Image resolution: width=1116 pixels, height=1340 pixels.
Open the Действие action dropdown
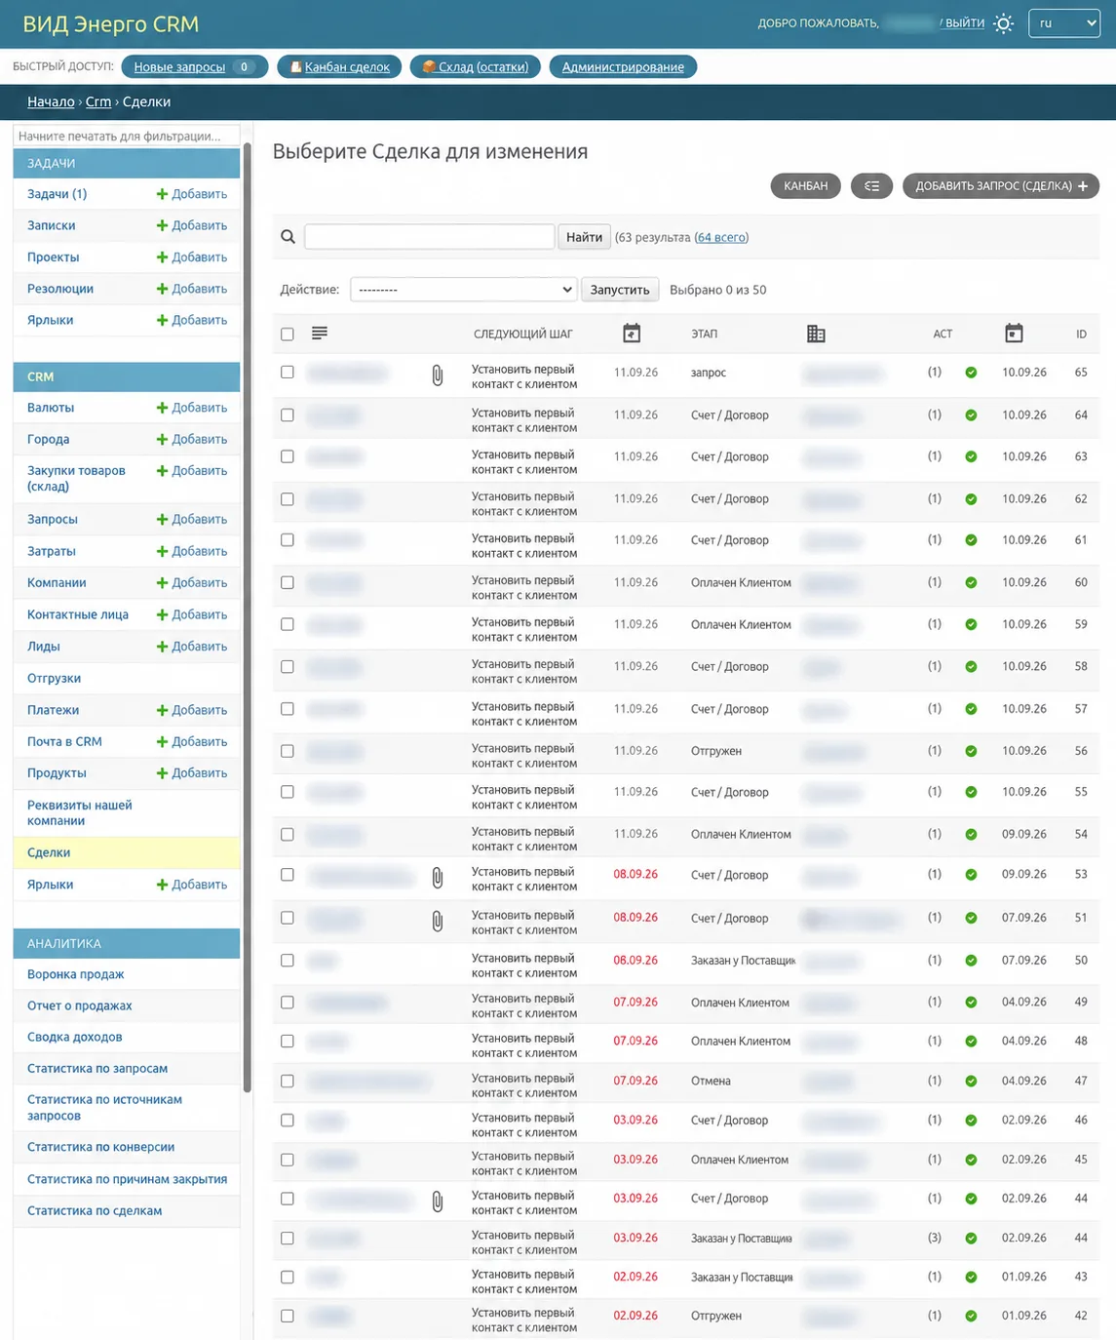coord(463,290)
